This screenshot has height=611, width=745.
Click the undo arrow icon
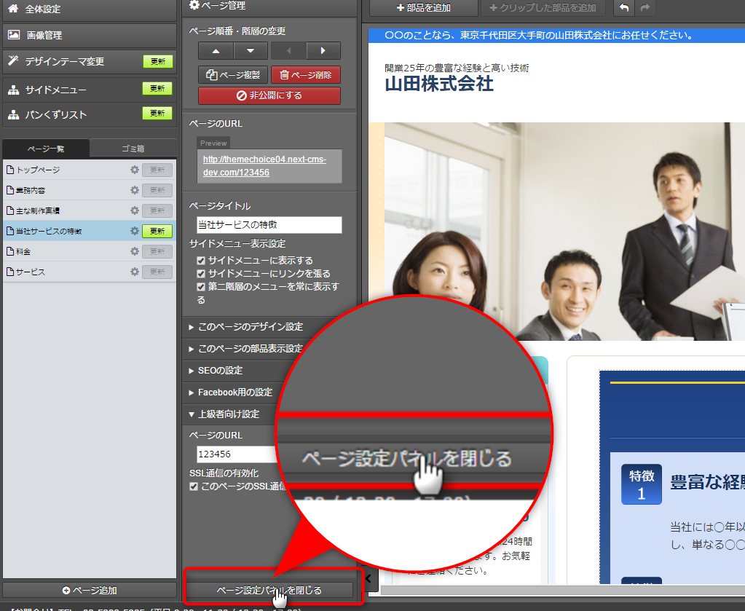click(624, 8)
